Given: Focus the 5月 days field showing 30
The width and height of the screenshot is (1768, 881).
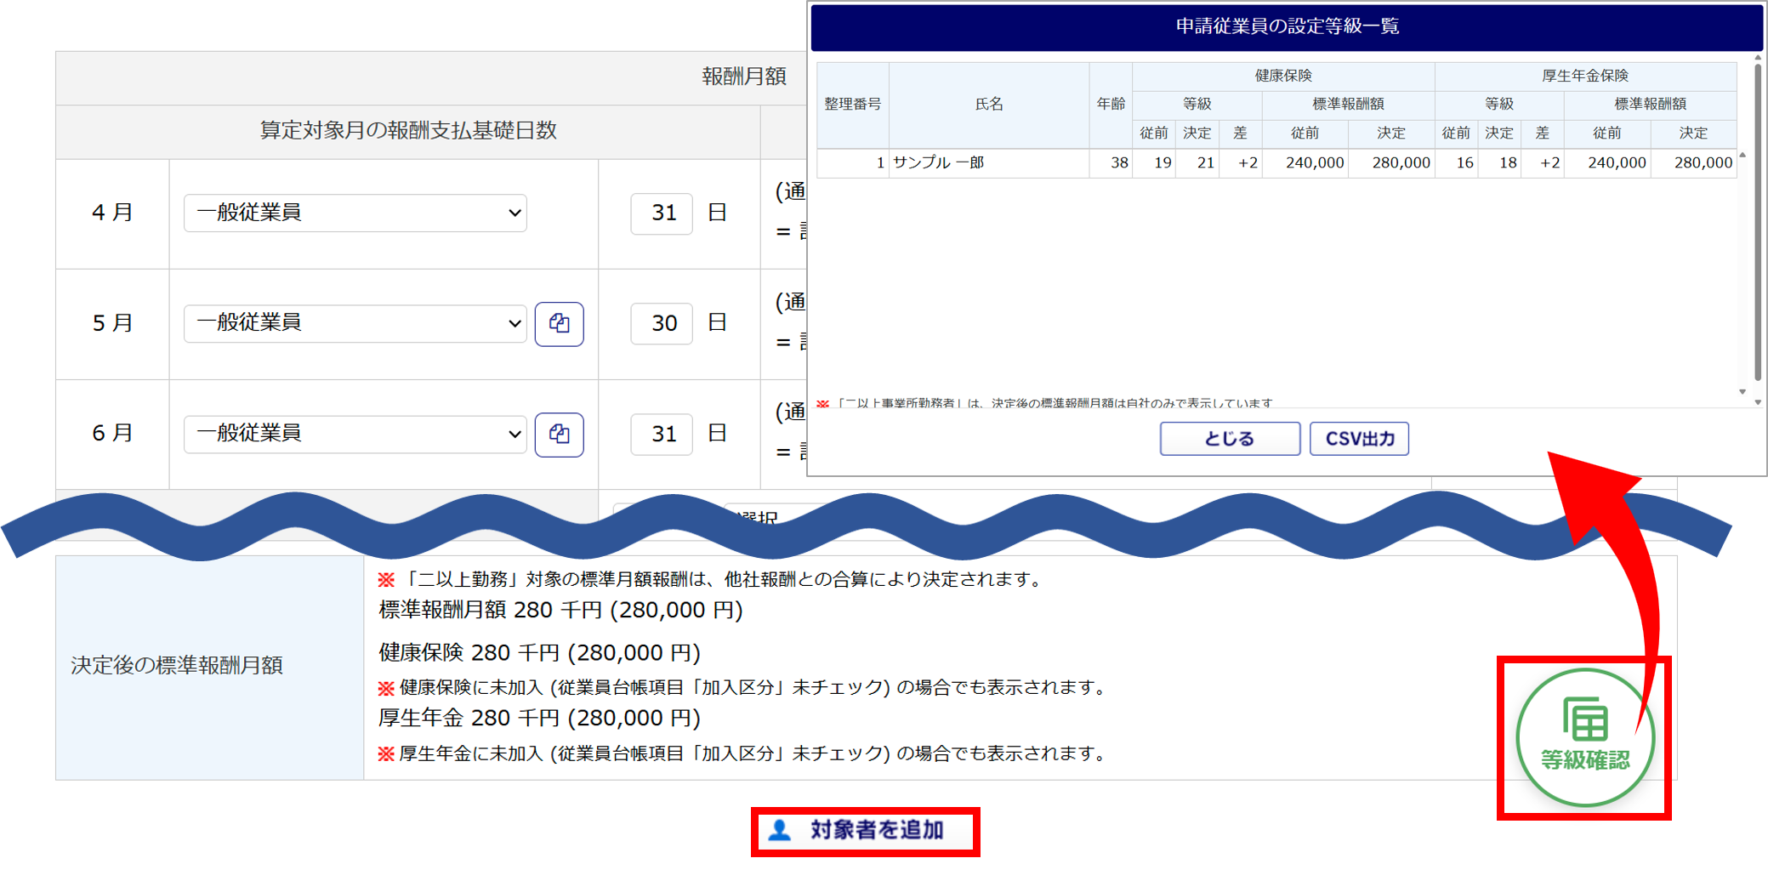Looking at the screenshot, I should (662, 324).
